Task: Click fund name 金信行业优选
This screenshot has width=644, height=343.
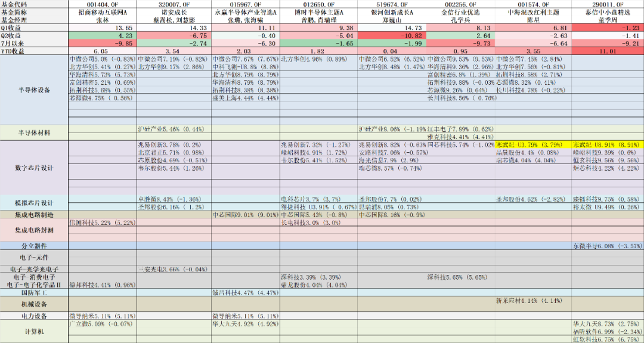Action: pyautogui.click(x=461, y=13)
